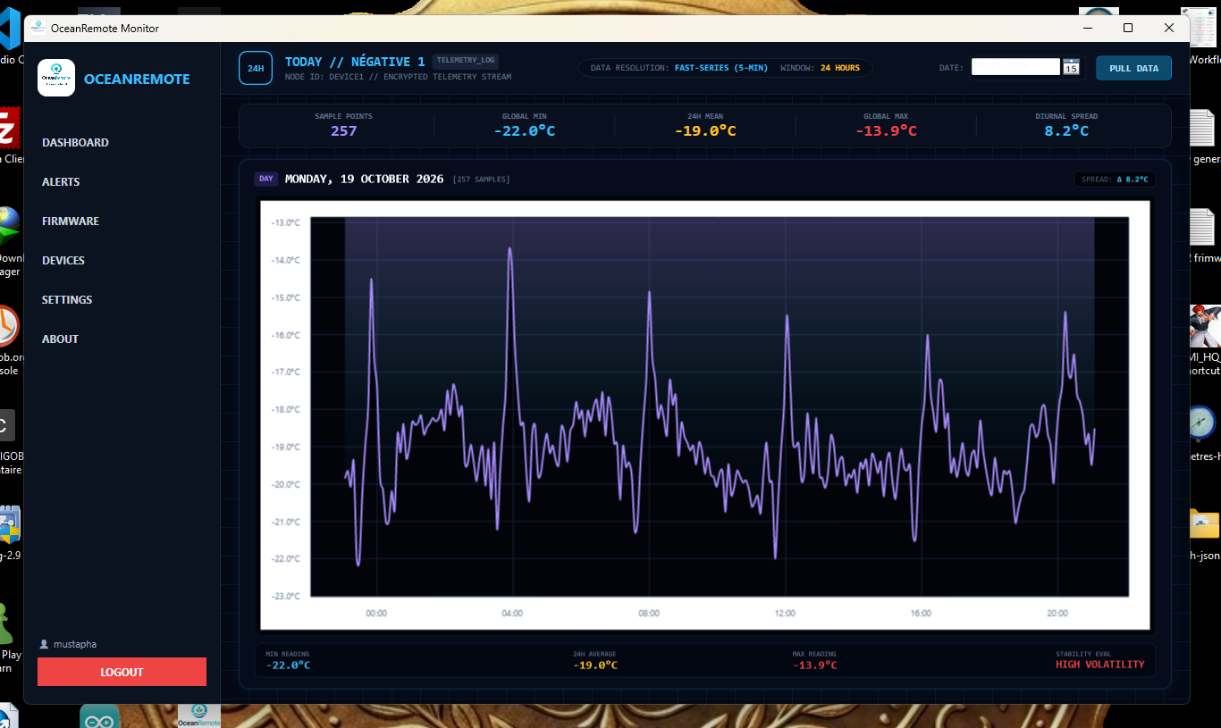Image resolution: width=1221 pixels, height=728 pixels.
Task: Open the frimware text file on the desktop
Action: (x=1202, y=229)
